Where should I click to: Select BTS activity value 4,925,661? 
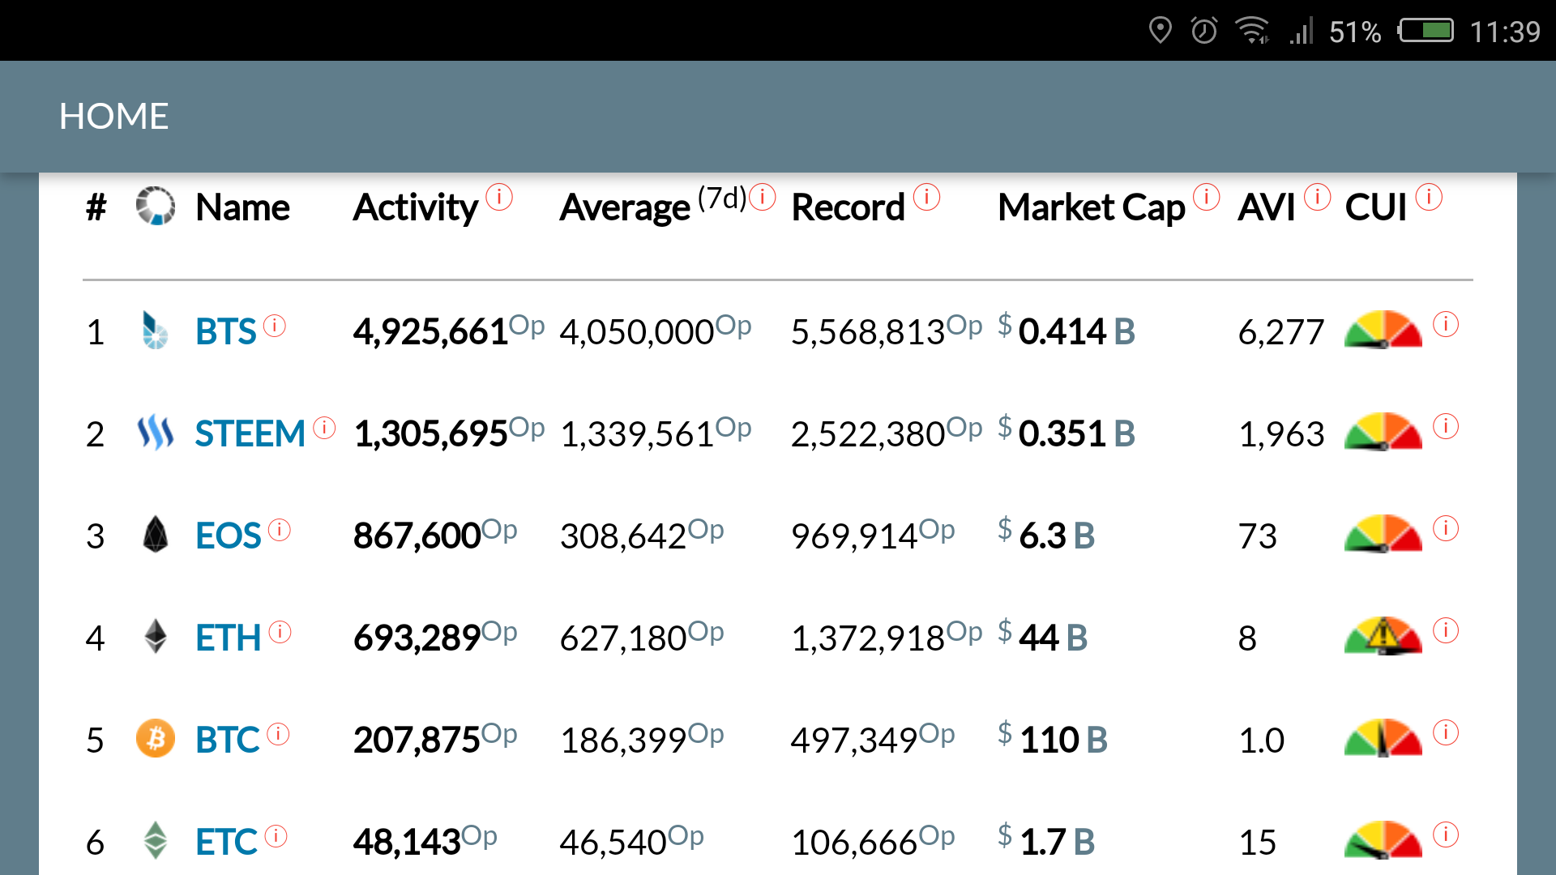430,332
